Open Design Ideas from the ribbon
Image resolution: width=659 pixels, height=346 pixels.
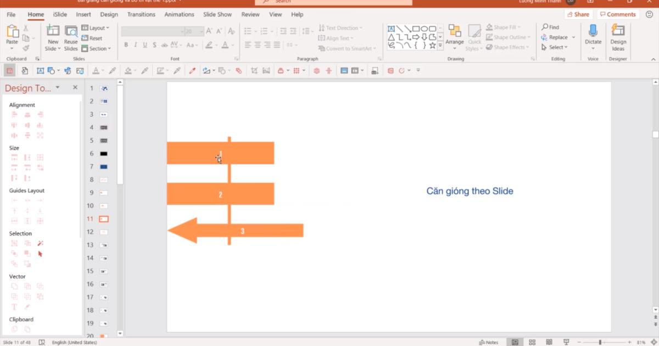click(618, 38)
